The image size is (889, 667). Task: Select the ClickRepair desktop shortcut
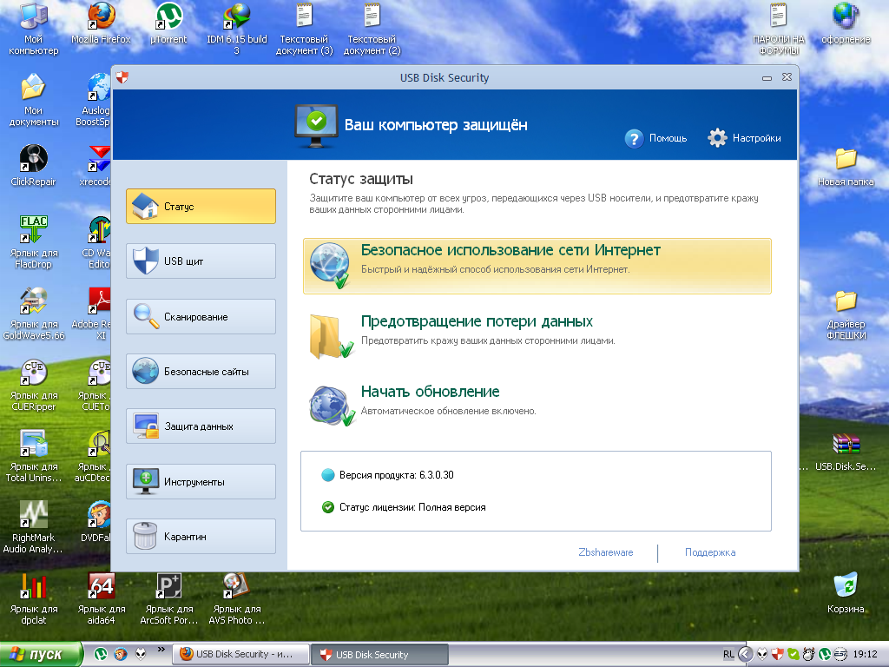point(34,166)
